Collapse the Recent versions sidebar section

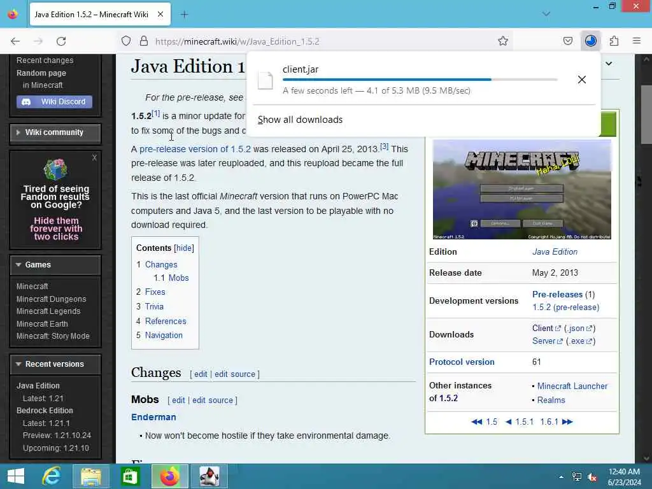click(55, 364)
